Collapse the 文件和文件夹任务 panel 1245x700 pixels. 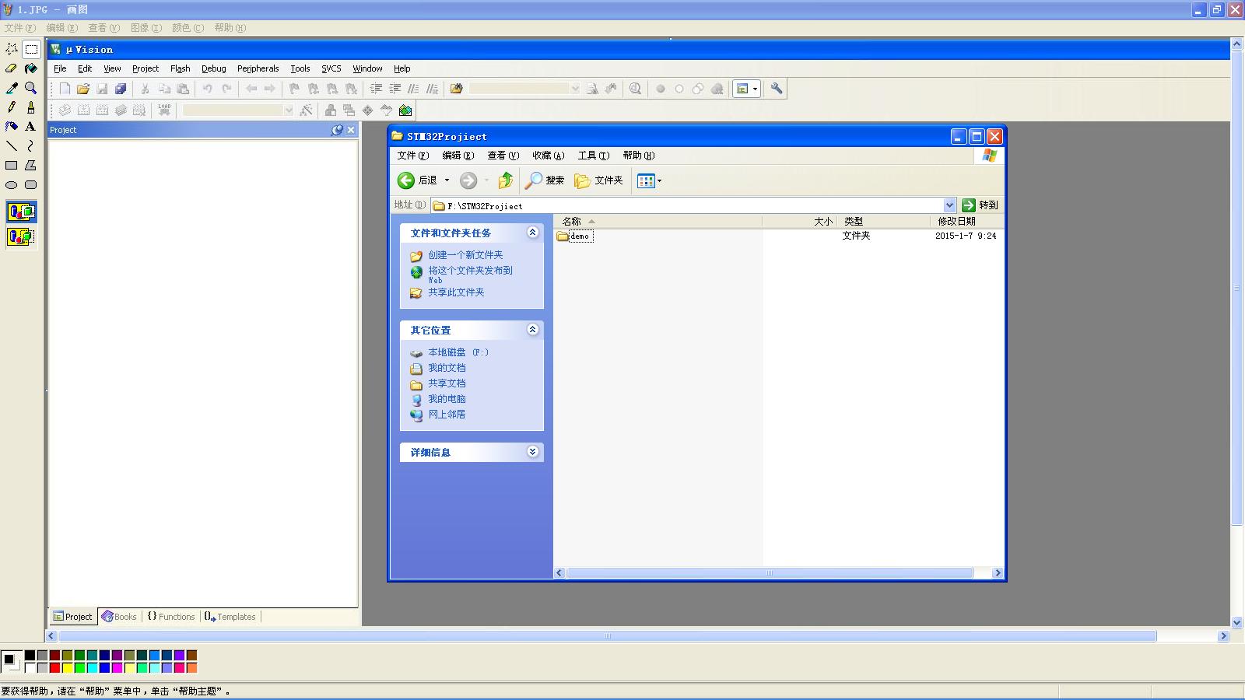pyautogui.click(x=533, y=233)
